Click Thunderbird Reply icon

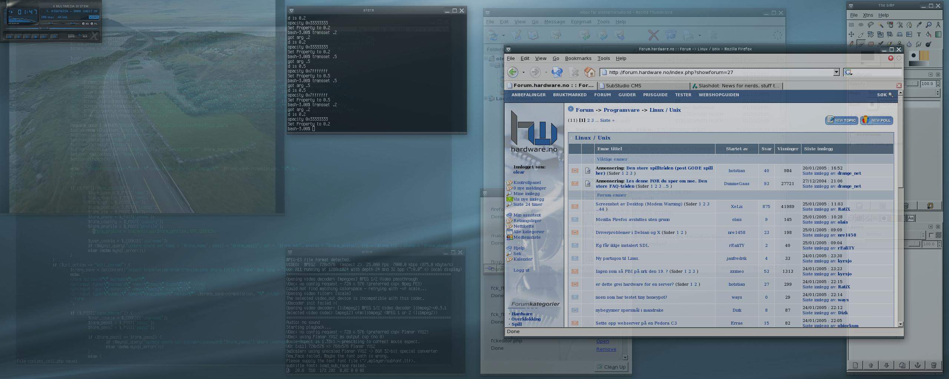point(585,35)
